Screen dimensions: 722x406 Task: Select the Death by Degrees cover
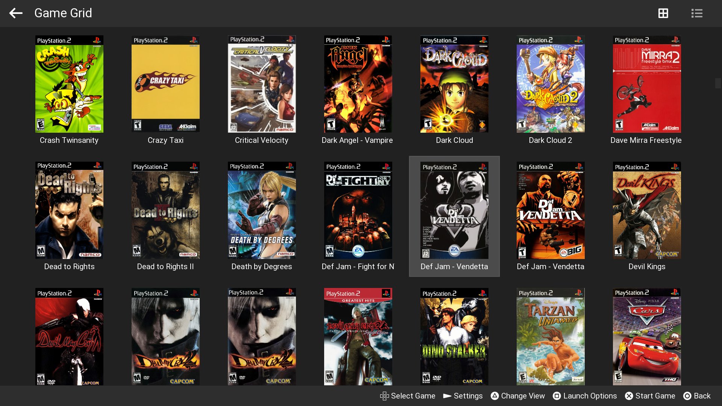262,210
